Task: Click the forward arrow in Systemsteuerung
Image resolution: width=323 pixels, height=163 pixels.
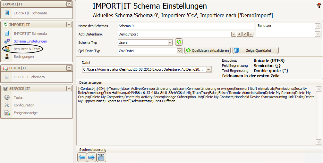Action: click(x=91, y=158)
